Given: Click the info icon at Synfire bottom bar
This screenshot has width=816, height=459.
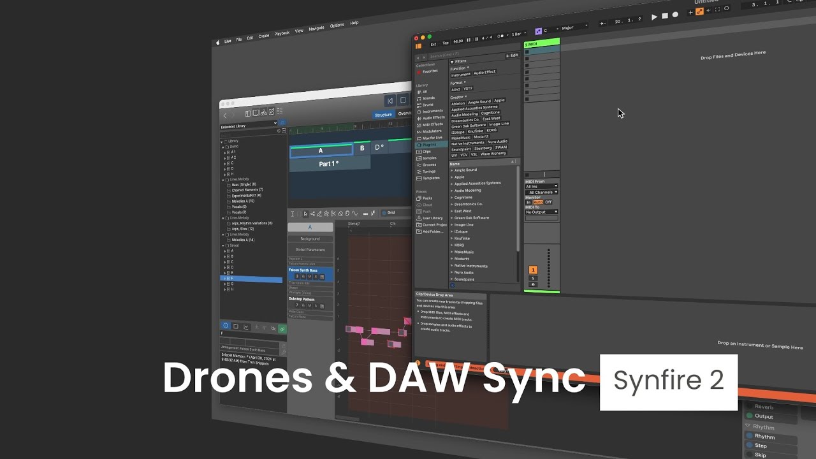Looking at the screenshot, I should [226, 326].
